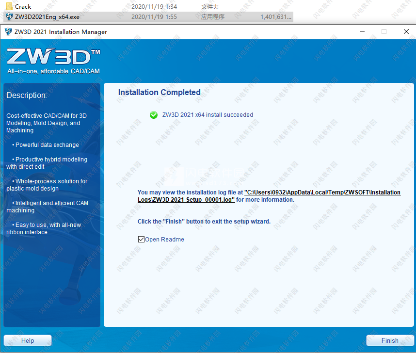The width and height of the screenshot is (416, 353).
Task: Click 'Powerful data exchange' description bullet
Action: point(46,145)
